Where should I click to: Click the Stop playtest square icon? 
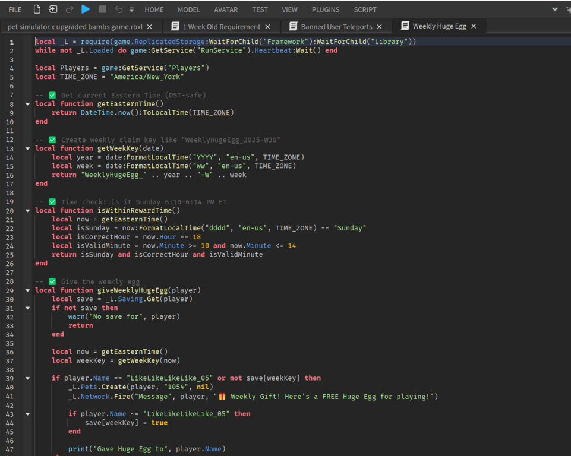click(102, 9)
